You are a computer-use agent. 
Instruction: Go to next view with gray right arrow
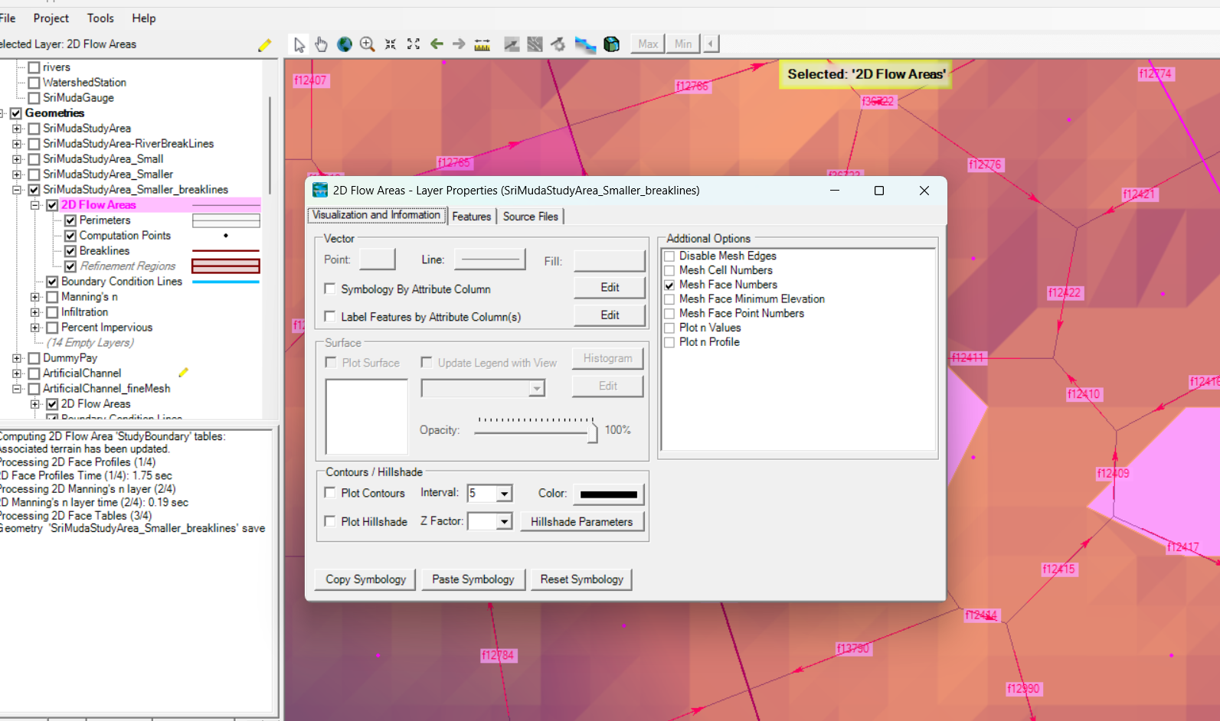point(459,44)
